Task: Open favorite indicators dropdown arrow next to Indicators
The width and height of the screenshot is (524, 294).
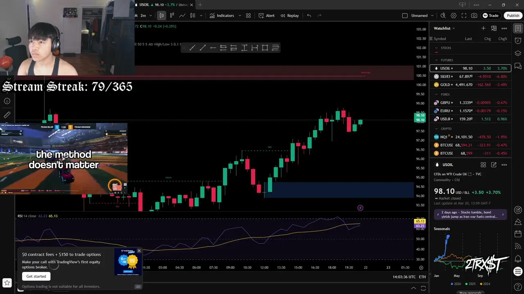Action: point(240,16)
